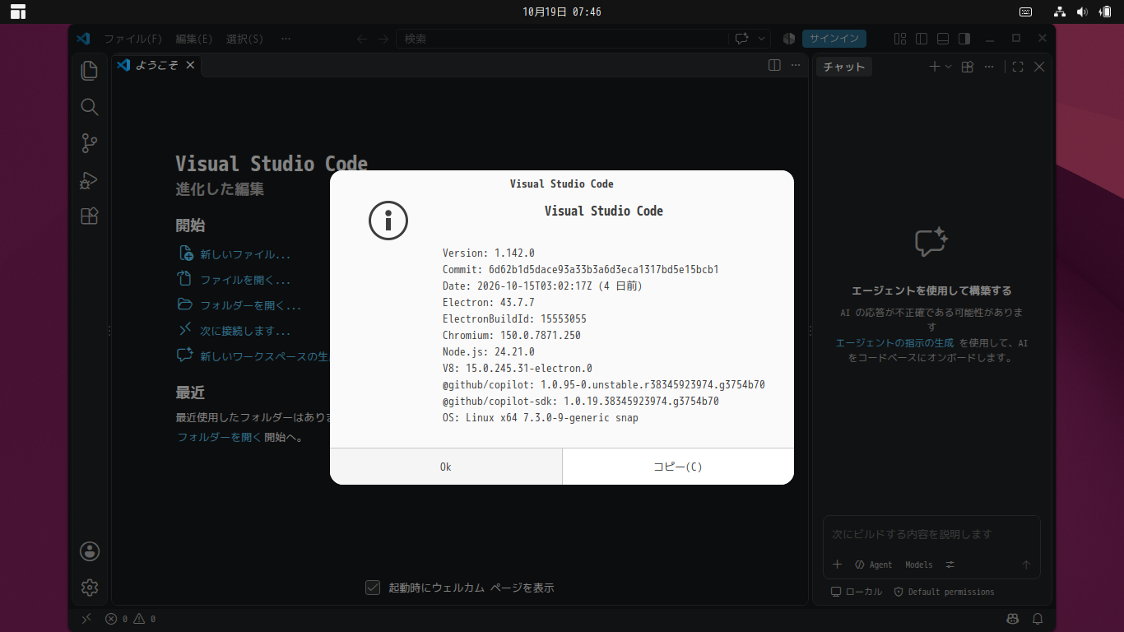Open the 選択(S) menu
Image resolution: width=1124 pixels, height=632 pixels.
click(x=245, y=39)
